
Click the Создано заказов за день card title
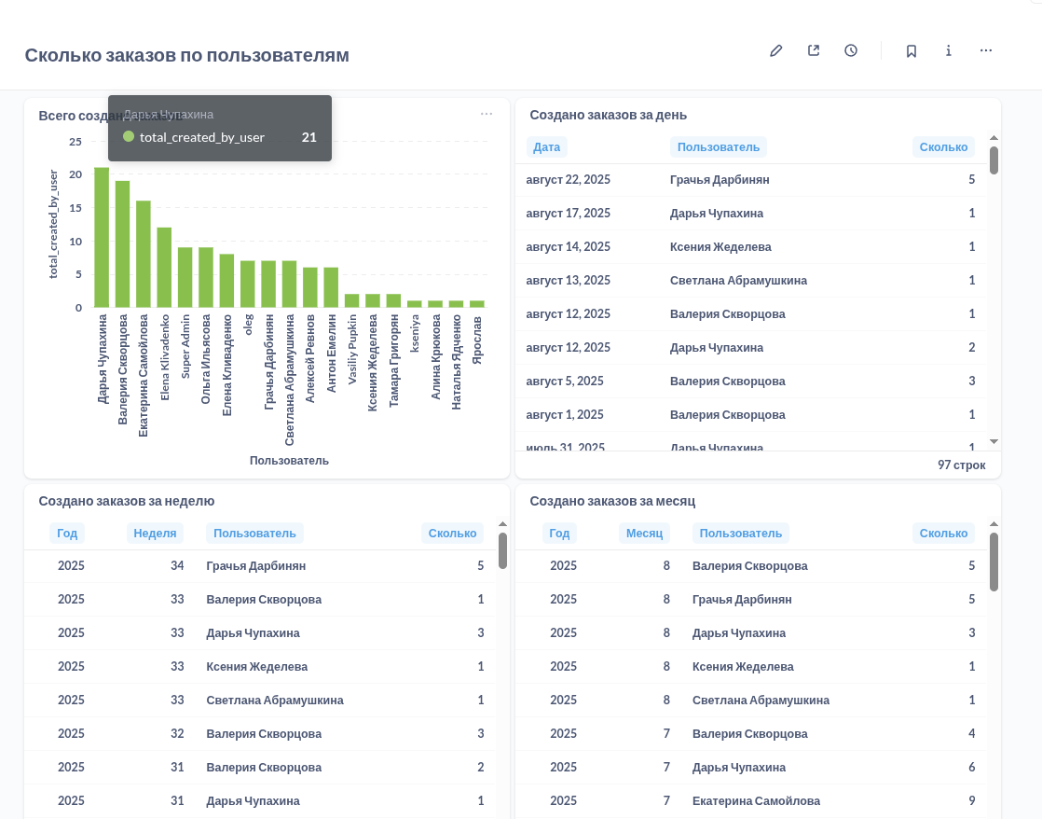[x=608, y=115]
